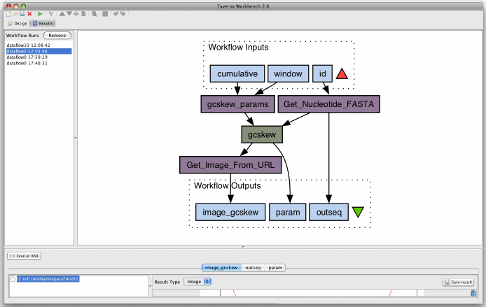Switch to the Design tab

18,23
